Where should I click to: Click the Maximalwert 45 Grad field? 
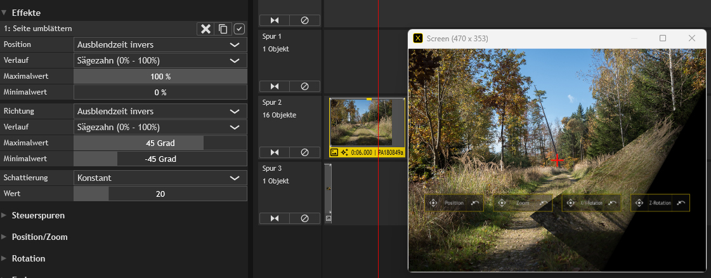160,143
